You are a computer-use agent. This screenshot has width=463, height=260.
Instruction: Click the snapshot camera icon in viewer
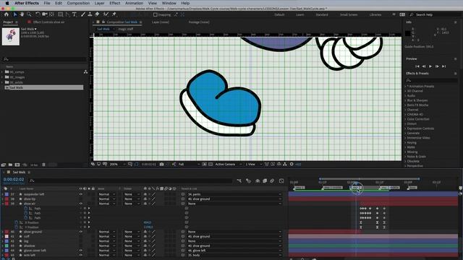161,164
